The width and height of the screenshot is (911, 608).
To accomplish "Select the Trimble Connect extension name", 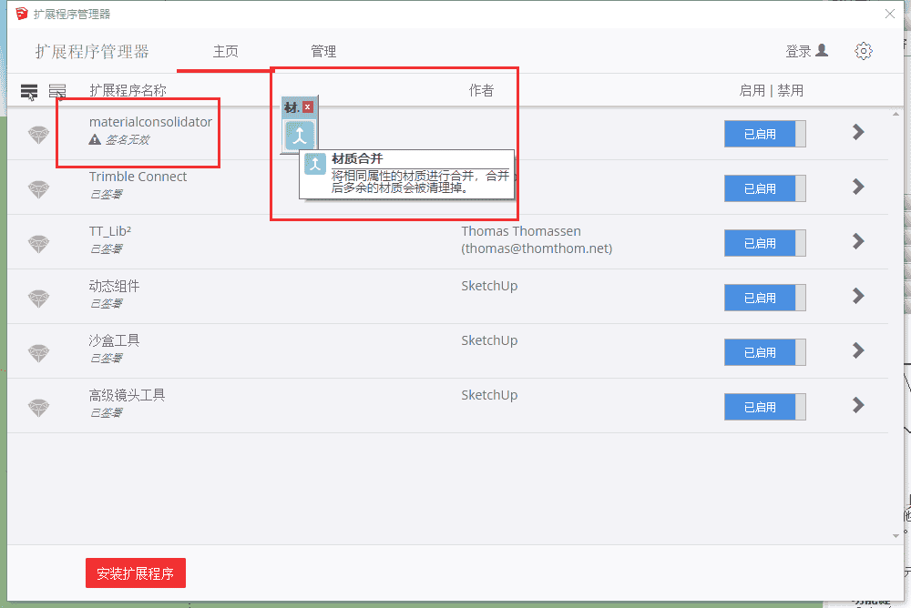I will (138, 177).
